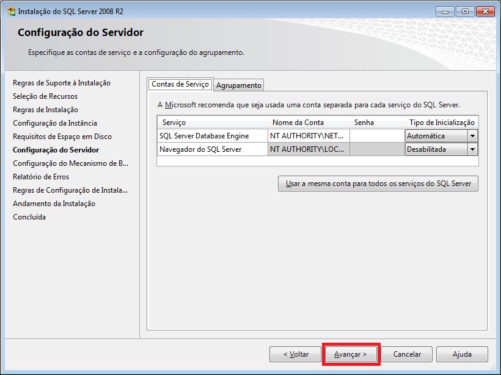Click the SQL Server installer title bar icon
Viewport: 501px width, 375px height.
[x=11, y=12]
